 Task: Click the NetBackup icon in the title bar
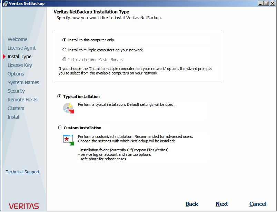[x=5, y=3]
